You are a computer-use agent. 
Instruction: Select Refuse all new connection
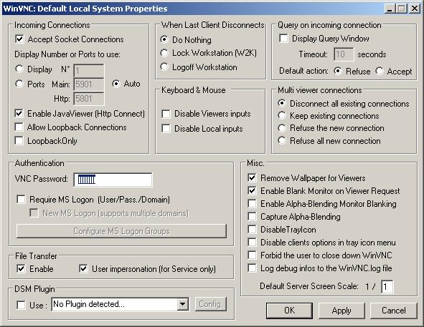click(282, 140)
